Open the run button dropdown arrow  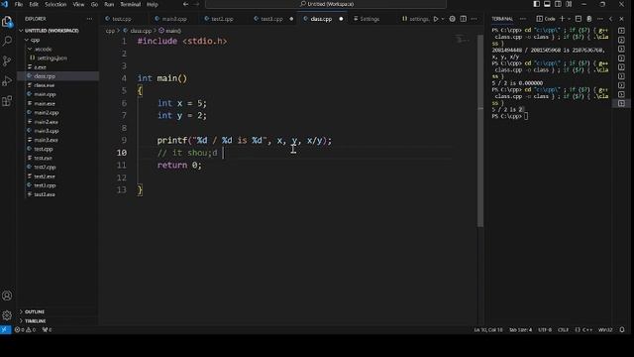point(443,19)
